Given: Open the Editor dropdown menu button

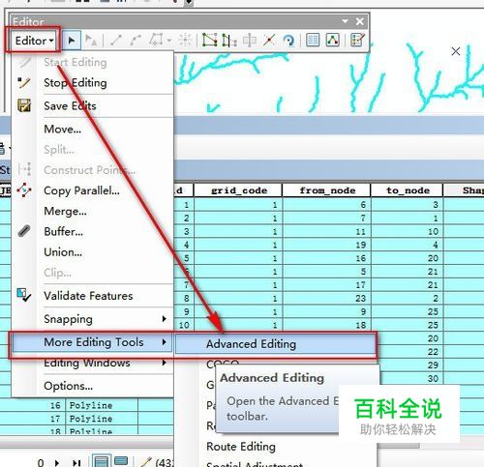Looking at the screenshot, I should pyautogui.click(x=34, y=41).
